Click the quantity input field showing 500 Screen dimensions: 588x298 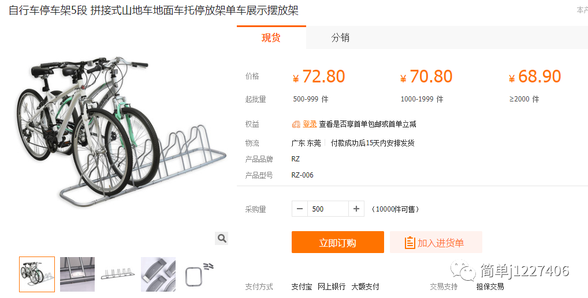point(328,209)
